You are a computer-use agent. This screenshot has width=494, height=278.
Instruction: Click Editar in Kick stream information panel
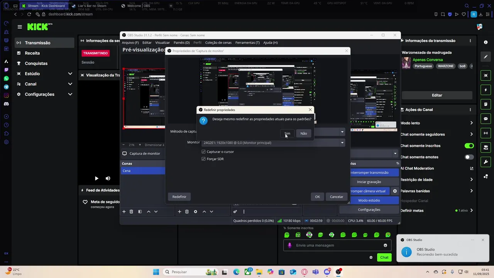click(437, 95)
